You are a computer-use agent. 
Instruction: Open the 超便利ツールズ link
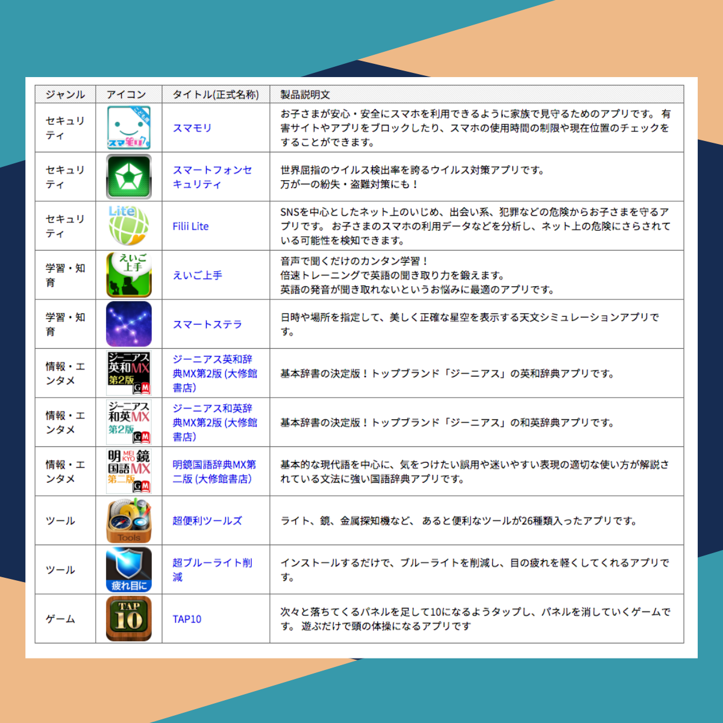pyautogui.click(x=207, y=521)
